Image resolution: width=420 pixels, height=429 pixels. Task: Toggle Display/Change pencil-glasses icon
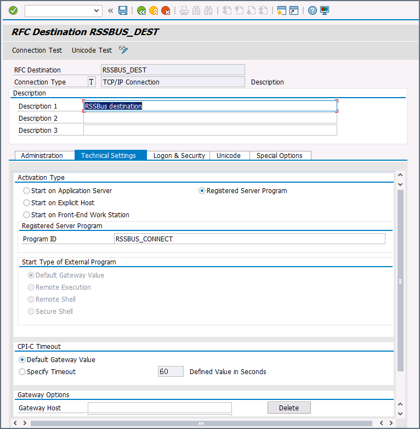pos(123,50)
